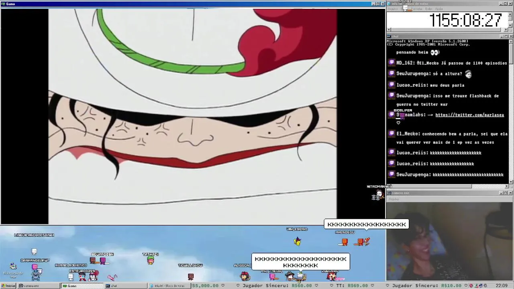
Task: Click the Iniciar start button
Action: [x=8, y=286]
